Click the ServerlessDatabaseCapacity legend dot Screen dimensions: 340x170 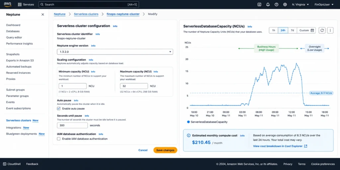188,122
